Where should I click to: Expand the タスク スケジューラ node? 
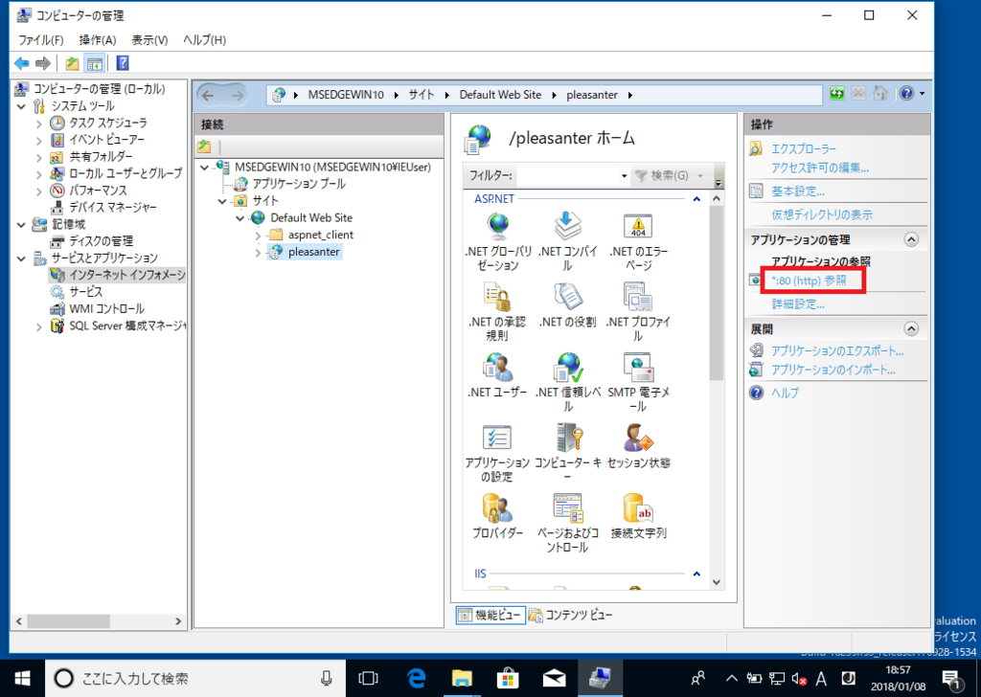coord(38,124)
